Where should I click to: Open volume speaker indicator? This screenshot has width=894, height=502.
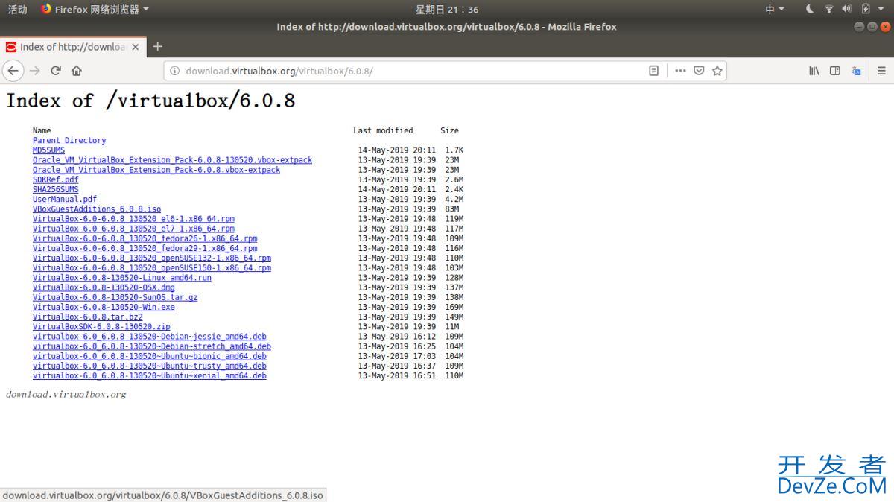click(x=847, y=9)
